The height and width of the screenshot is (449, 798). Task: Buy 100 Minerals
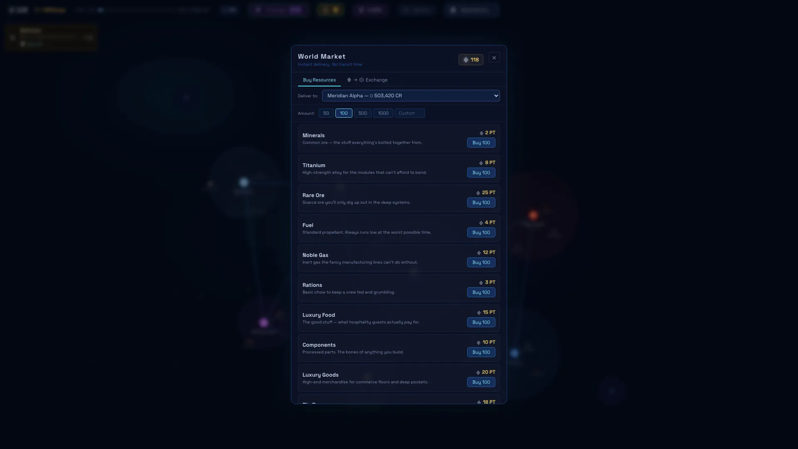tap(481, 143)
